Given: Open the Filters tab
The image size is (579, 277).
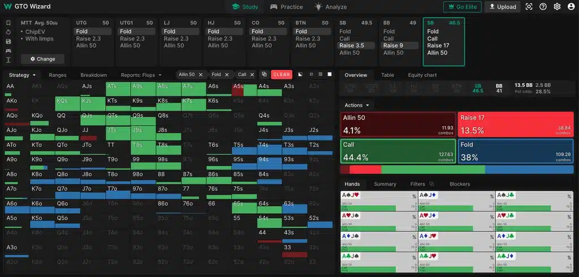Looking at the screenshot, I should [418, 184].
